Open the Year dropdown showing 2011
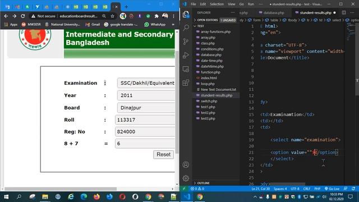 tap(146, 95)
